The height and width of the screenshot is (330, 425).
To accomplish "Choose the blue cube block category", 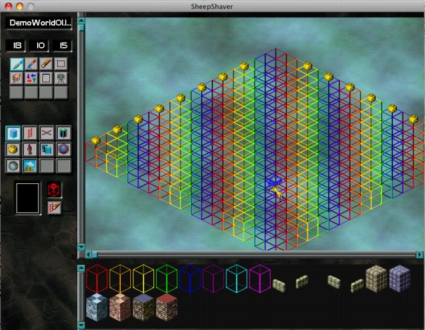I will pos(13,133).
